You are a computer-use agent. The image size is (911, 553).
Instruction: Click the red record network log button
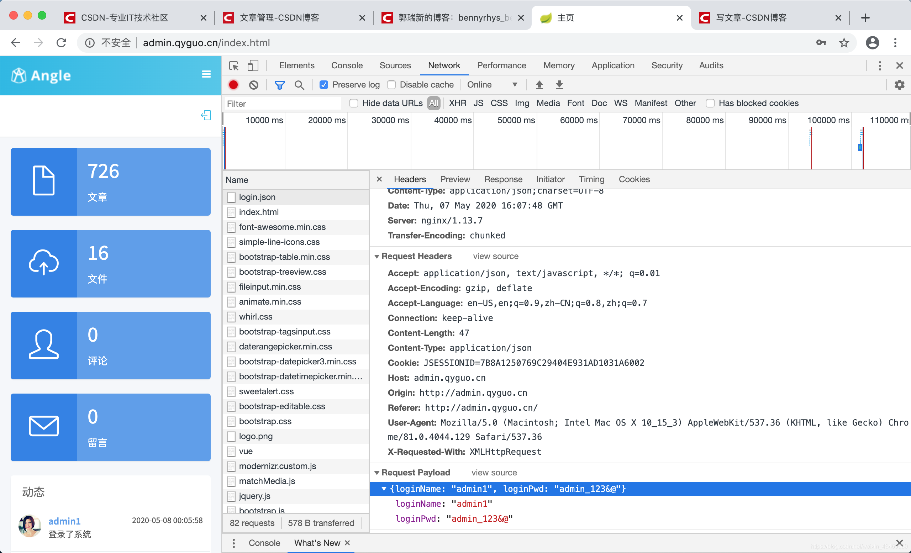pos(233,85)
